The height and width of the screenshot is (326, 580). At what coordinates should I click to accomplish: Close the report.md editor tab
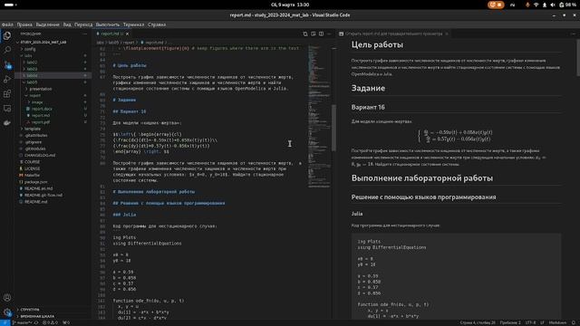[x=127, y=34]
